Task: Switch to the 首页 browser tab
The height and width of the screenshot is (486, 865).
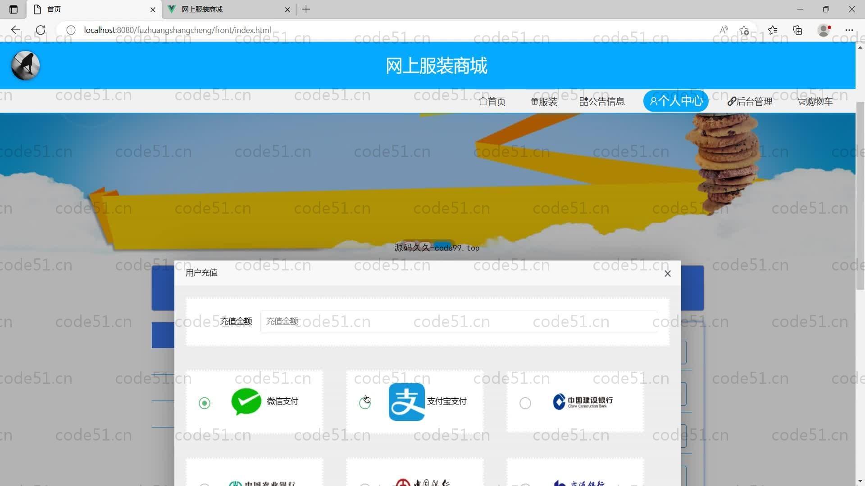Action: (x=95, y=9)
